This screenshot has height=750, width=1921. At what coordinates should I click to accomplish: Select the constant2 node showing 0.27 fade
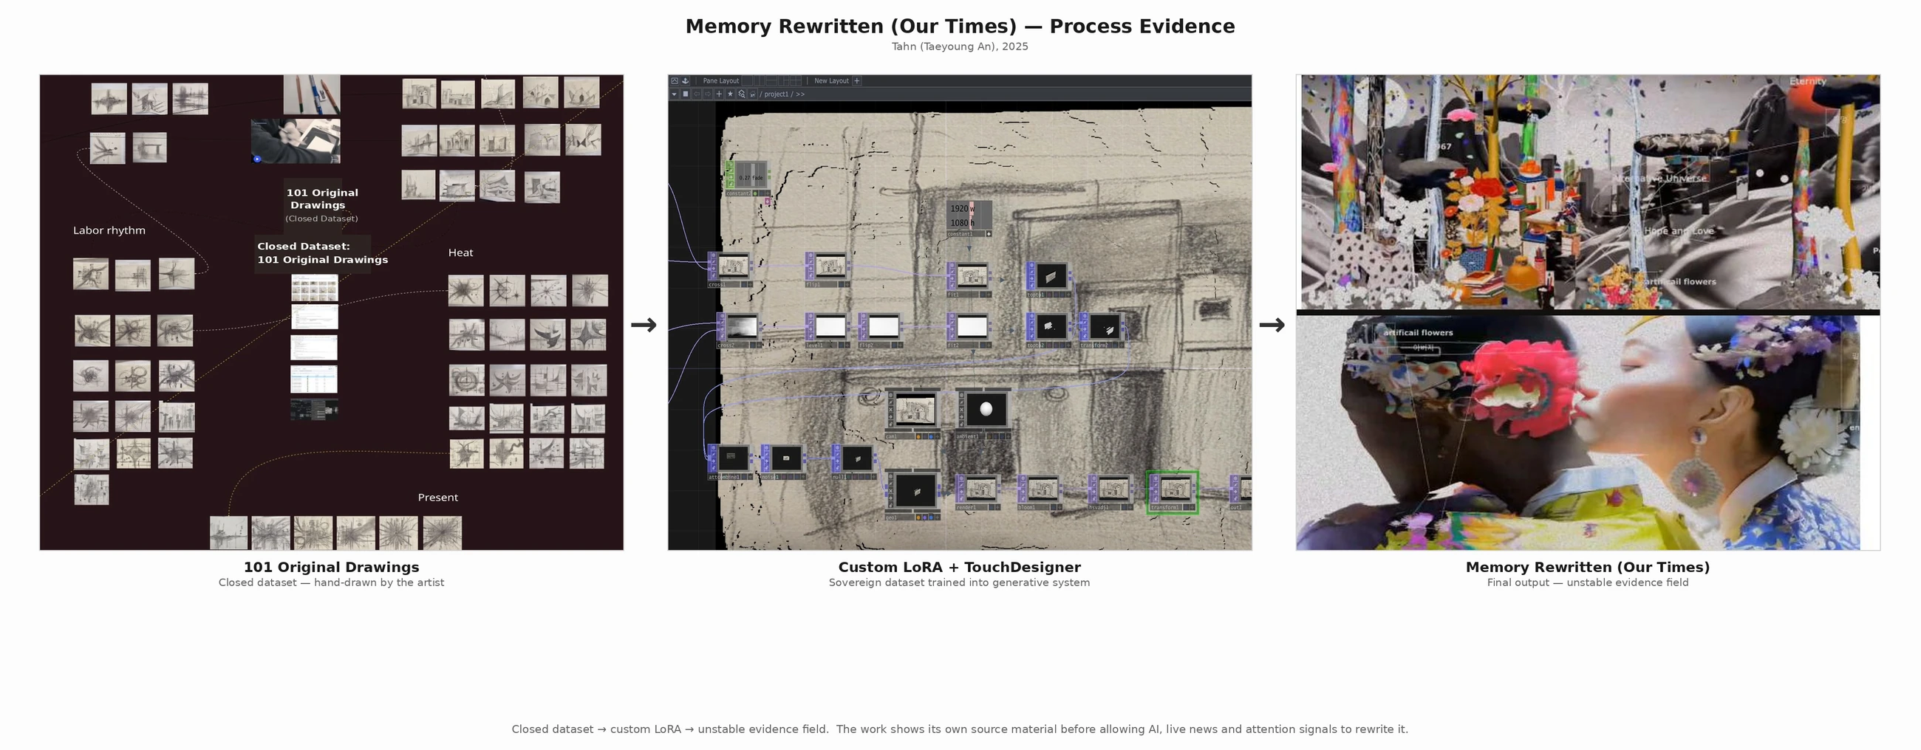pos(748,179)
